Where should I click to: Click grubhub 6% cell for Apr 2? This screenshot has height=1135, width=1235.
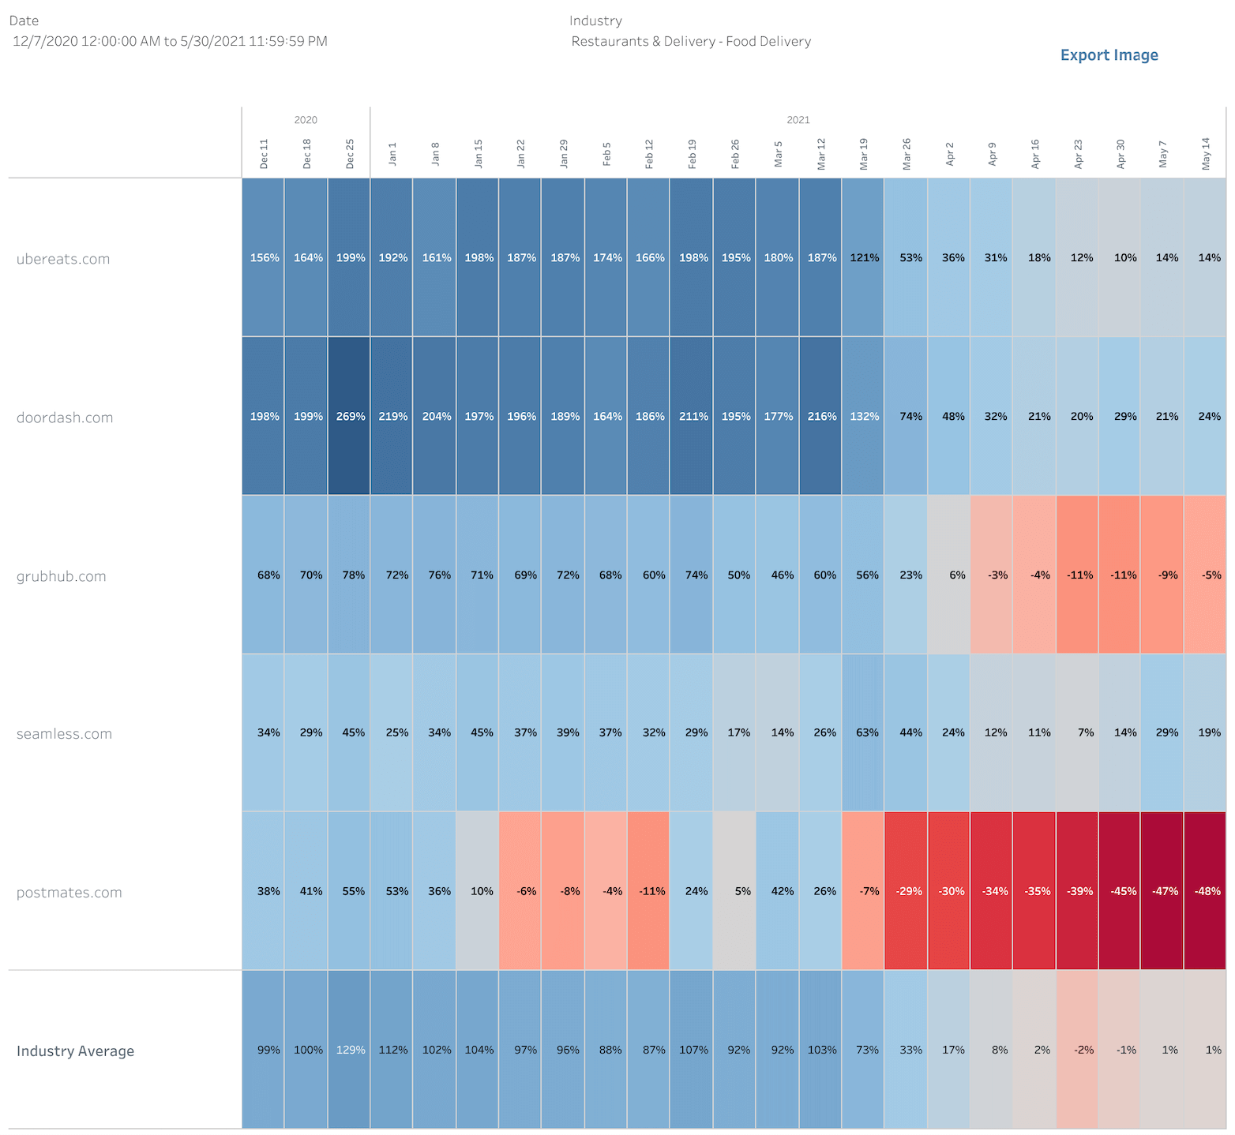(949, 575)
